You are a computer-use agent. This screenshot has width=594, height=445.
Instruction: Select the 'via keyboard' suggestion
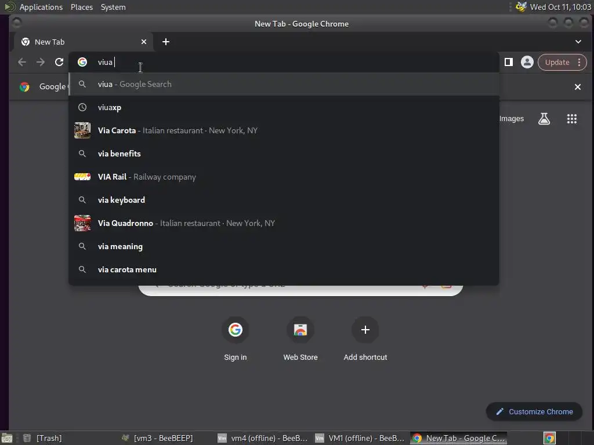[x=284, y=200]
